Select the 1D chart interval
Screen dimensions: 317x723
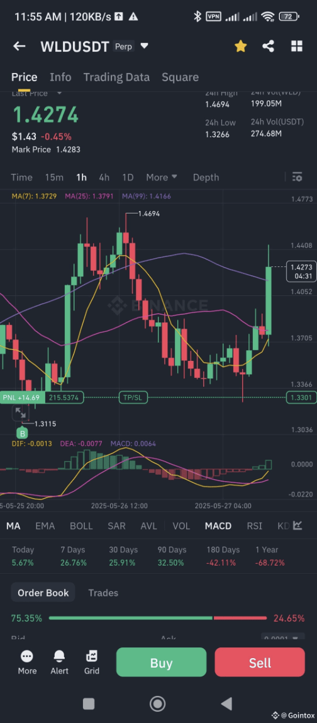coord(128,178)
